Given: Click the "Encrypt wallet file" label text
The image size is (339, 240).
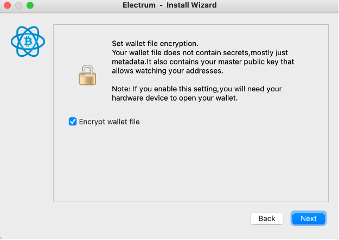Looking at the screenshot, I should (x=109, y=122).
